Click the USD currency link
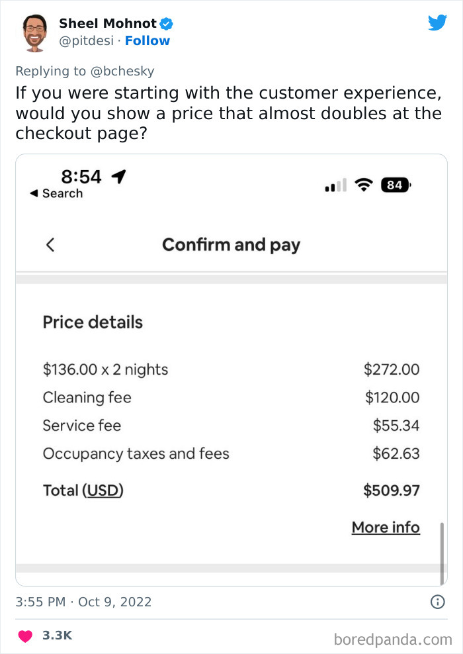 104,490
